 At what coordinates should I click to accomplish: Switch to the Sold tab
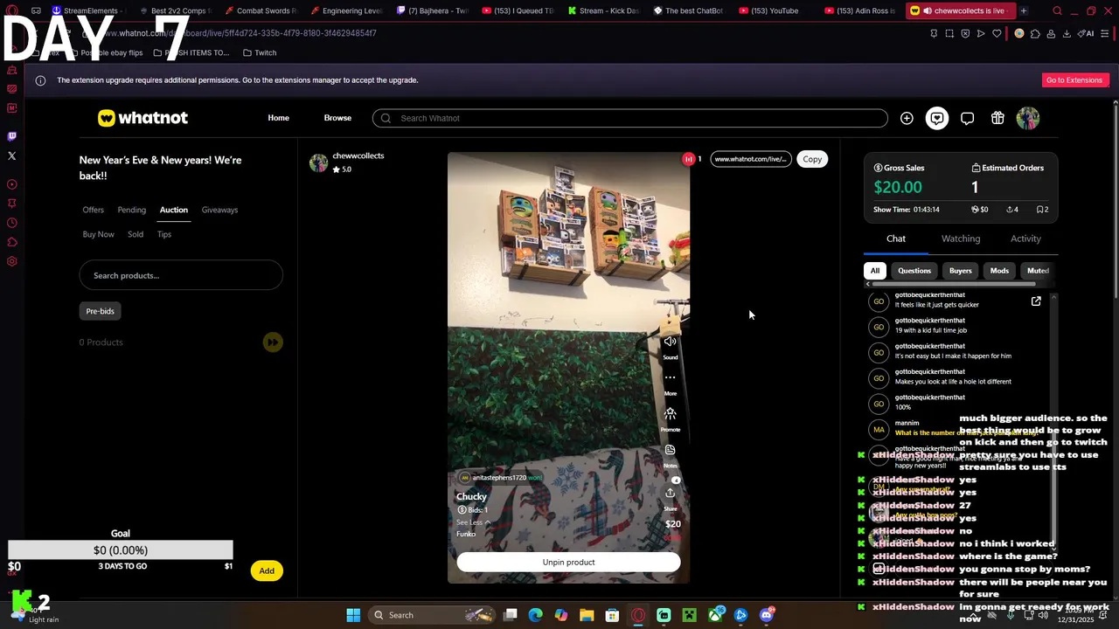coord(136,234)
